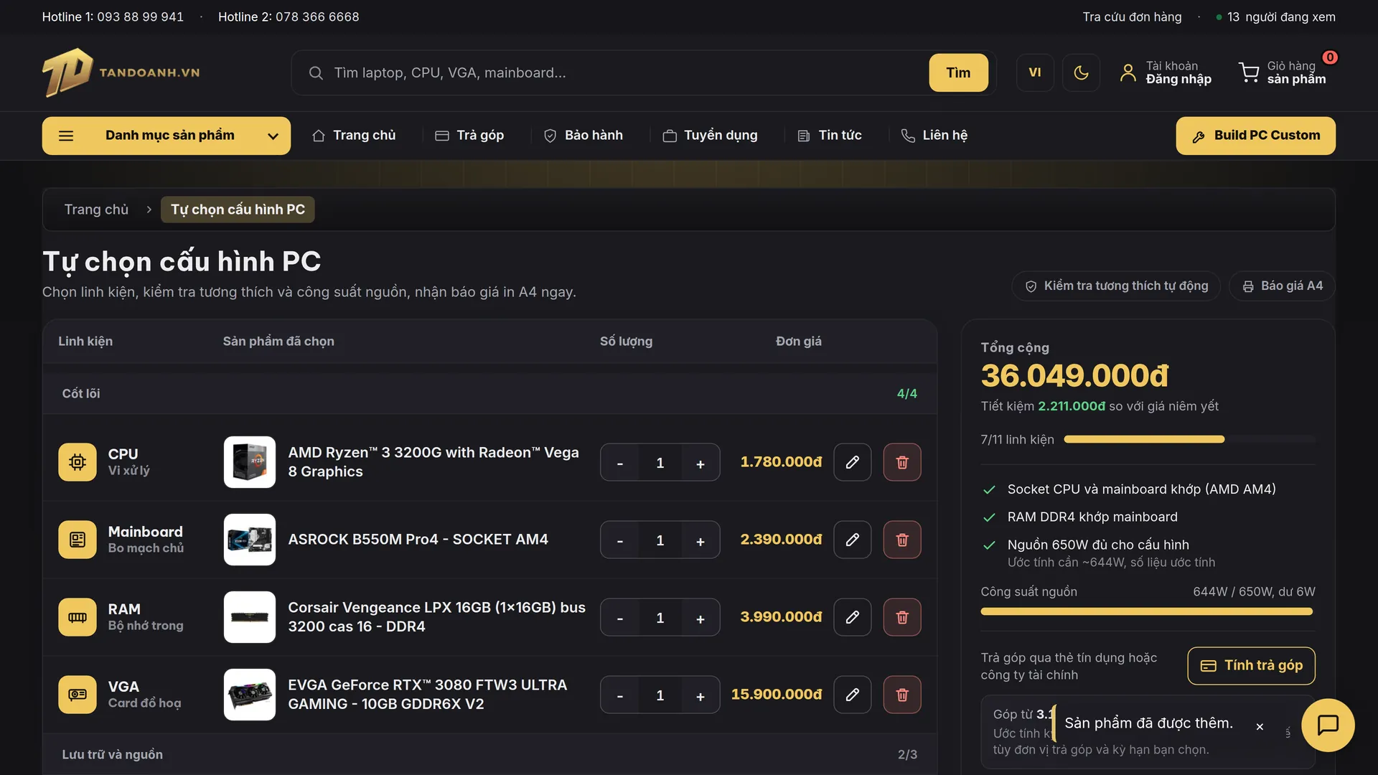Expand the Danh mục sản phẩm dropdown
This screenshot has height=775, width=1378.
pyautogui.click(x=167, y=136)
